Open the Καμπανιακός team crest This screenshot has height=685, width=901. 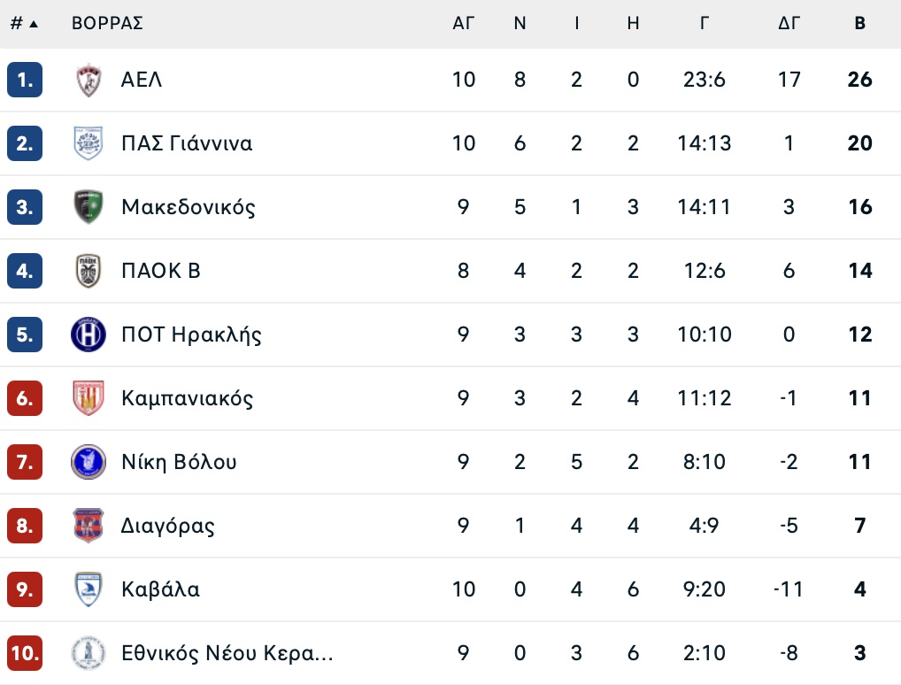pos(89,398)
